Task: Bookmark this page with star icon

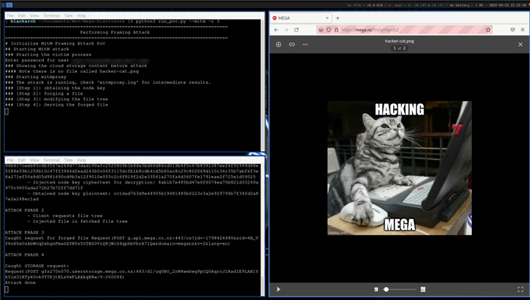Action: tap(489, 30)
